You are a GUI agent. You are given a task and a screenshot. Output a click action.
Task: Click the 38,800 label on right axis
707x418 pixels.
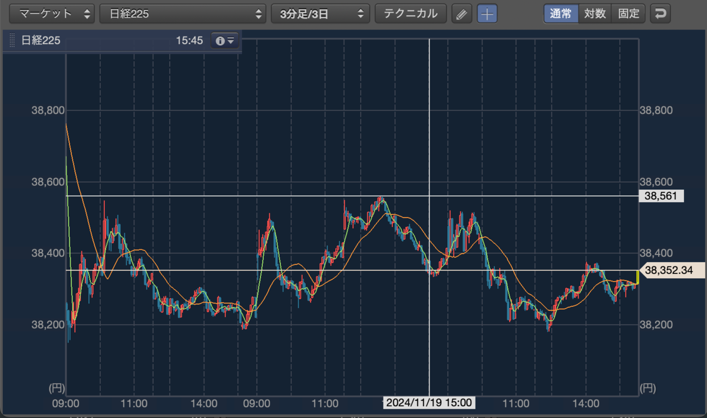pos(656,110)
